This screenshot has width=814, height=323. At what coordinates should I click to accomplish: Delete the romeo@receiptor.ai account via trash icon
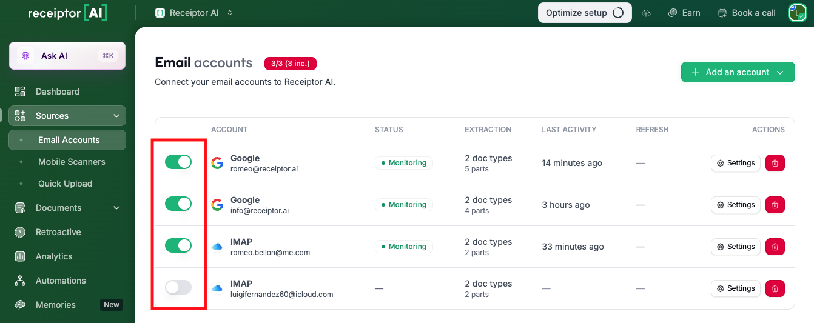tap(775, 163)
